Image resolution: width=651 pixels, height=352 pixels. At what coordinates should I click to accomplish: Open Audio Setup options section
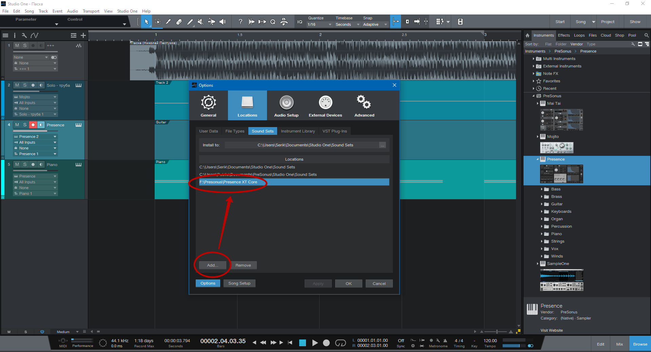pos(286,106)
